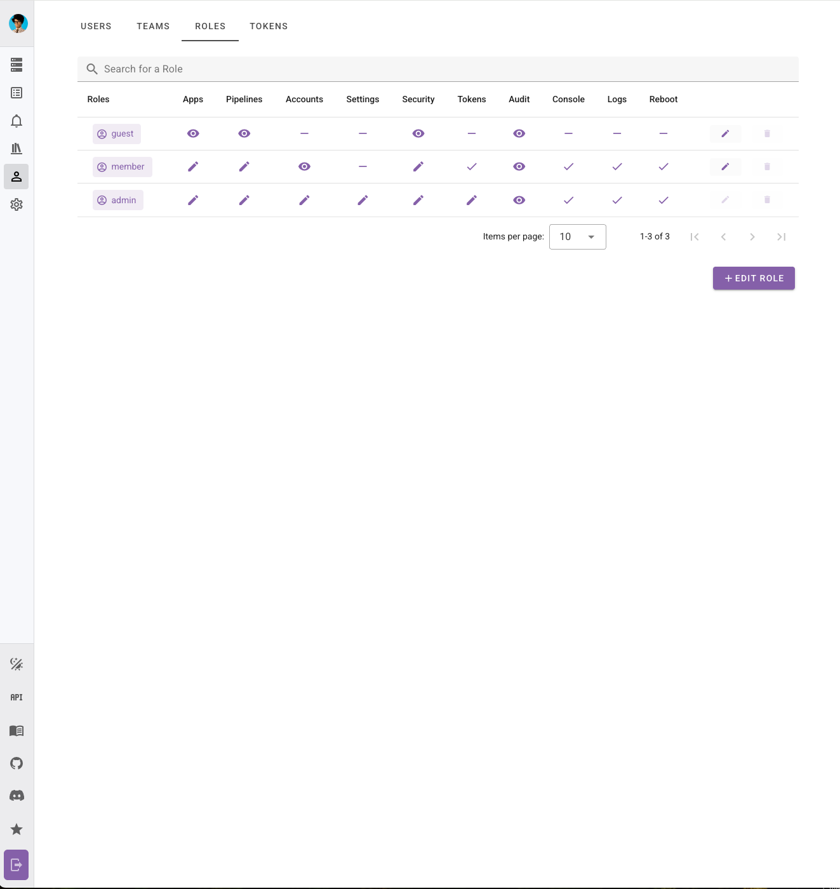Viewport: 840px width, 889px height.
Task: Click the API icon in sidebar
Action: click(x=17, y=697)
